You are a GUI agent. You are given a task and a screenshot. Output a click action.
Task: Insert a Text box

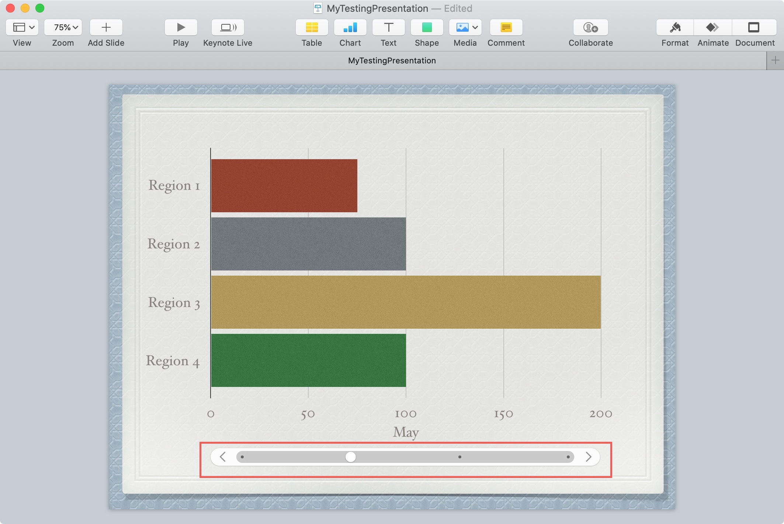[x=388, y=27]
